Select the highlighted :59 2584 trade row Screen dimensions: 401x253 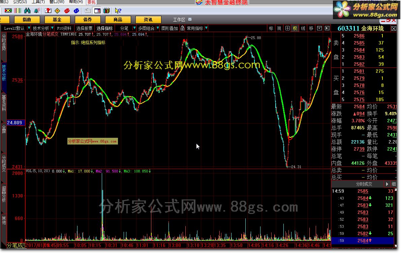[x=362, y=241]
